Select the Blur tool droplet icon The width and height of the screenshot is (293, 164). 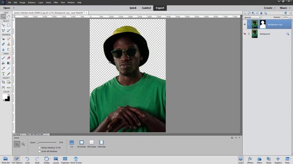click(3, 49)
